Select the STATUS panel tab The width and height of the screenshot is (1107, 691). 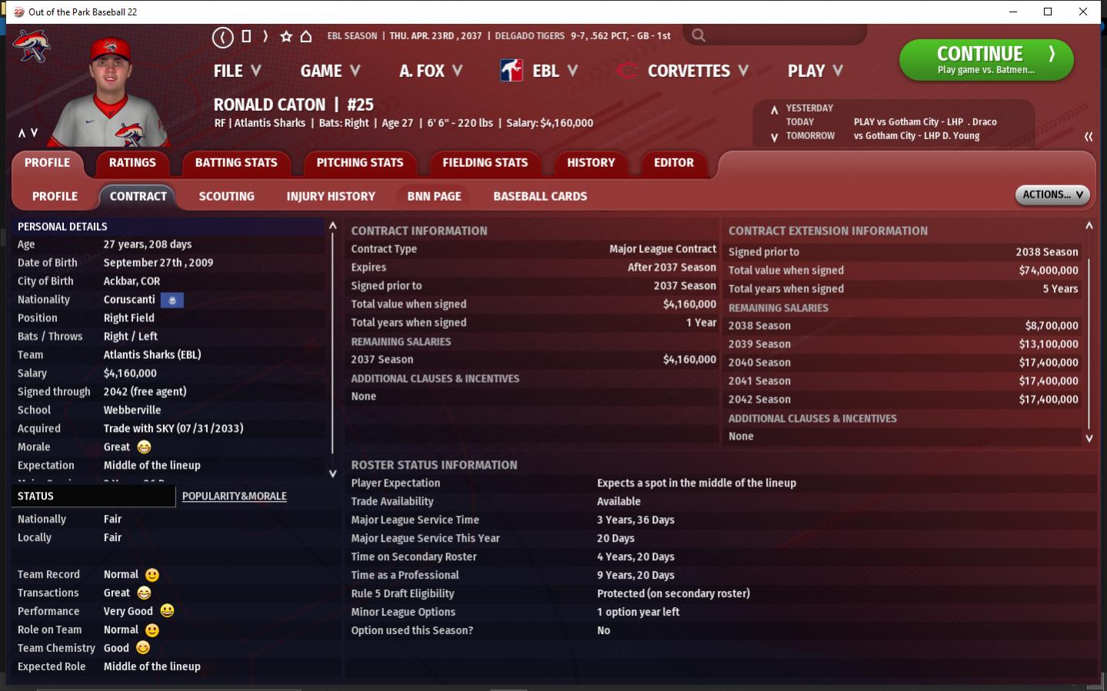(93, 497)
